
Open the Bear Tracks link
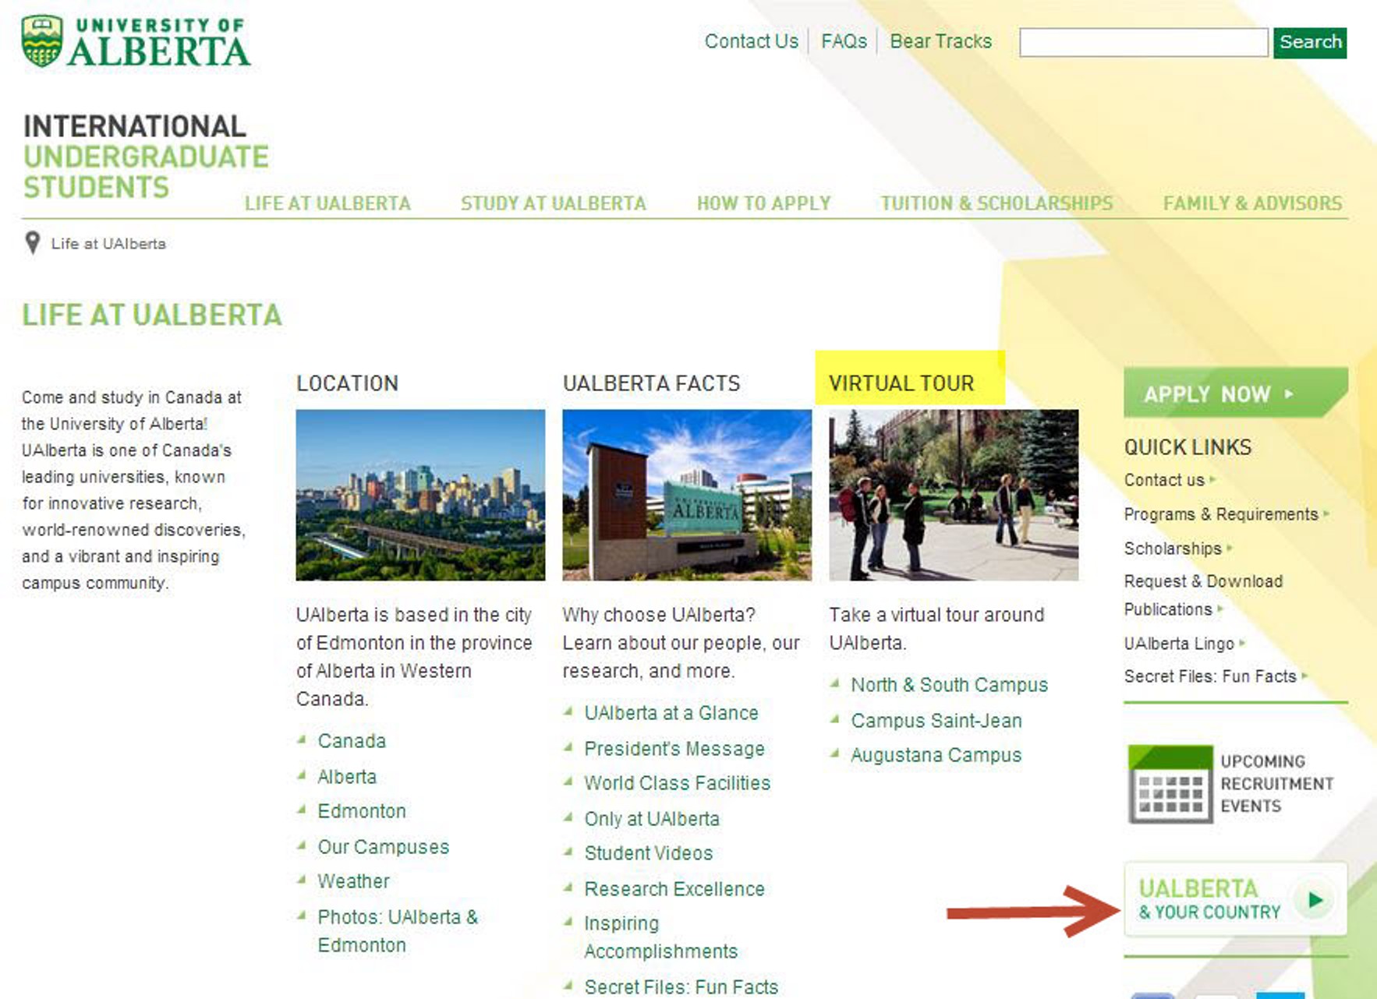(940, 41)
